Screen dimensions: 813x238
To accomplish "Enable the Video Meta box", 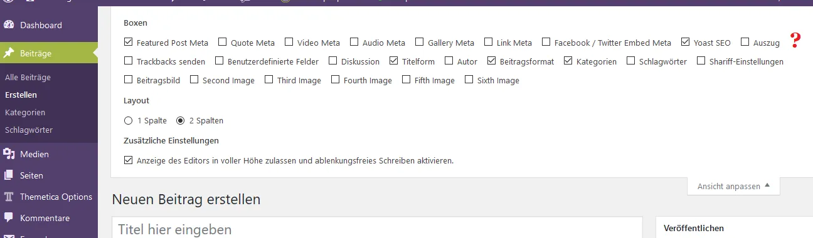I will click(289, 43).
